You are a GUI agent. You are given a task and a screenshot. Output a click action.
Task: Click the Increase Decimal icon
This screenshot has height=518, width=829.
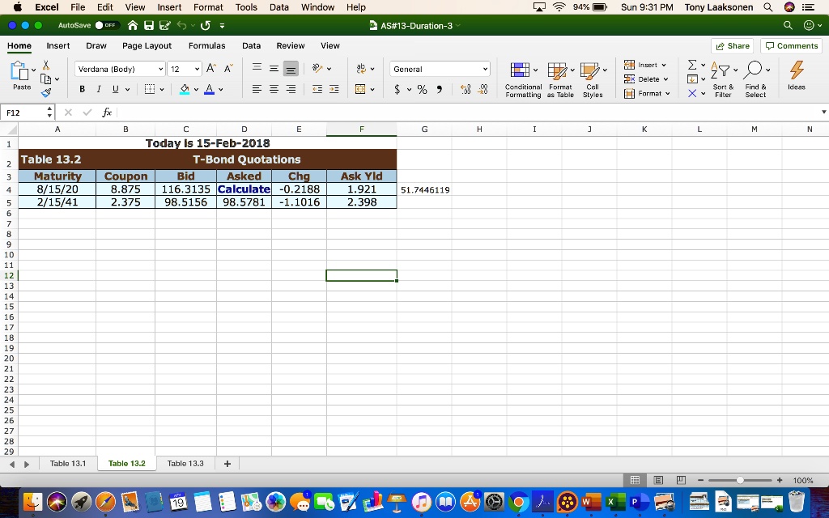(466, 89)
